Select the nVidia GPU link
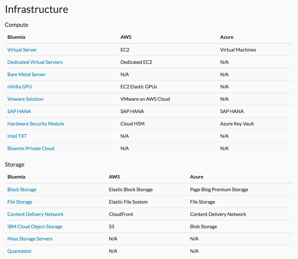298x259 pixels. pyautogui.click(x=19, y=87)
